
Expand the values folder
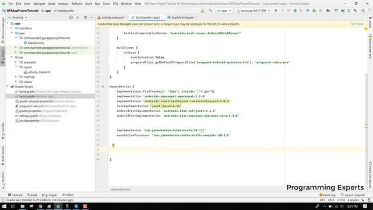(16, 82)
